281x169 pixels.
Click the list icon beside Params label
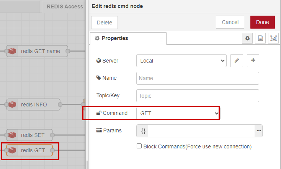pos(99,130)
